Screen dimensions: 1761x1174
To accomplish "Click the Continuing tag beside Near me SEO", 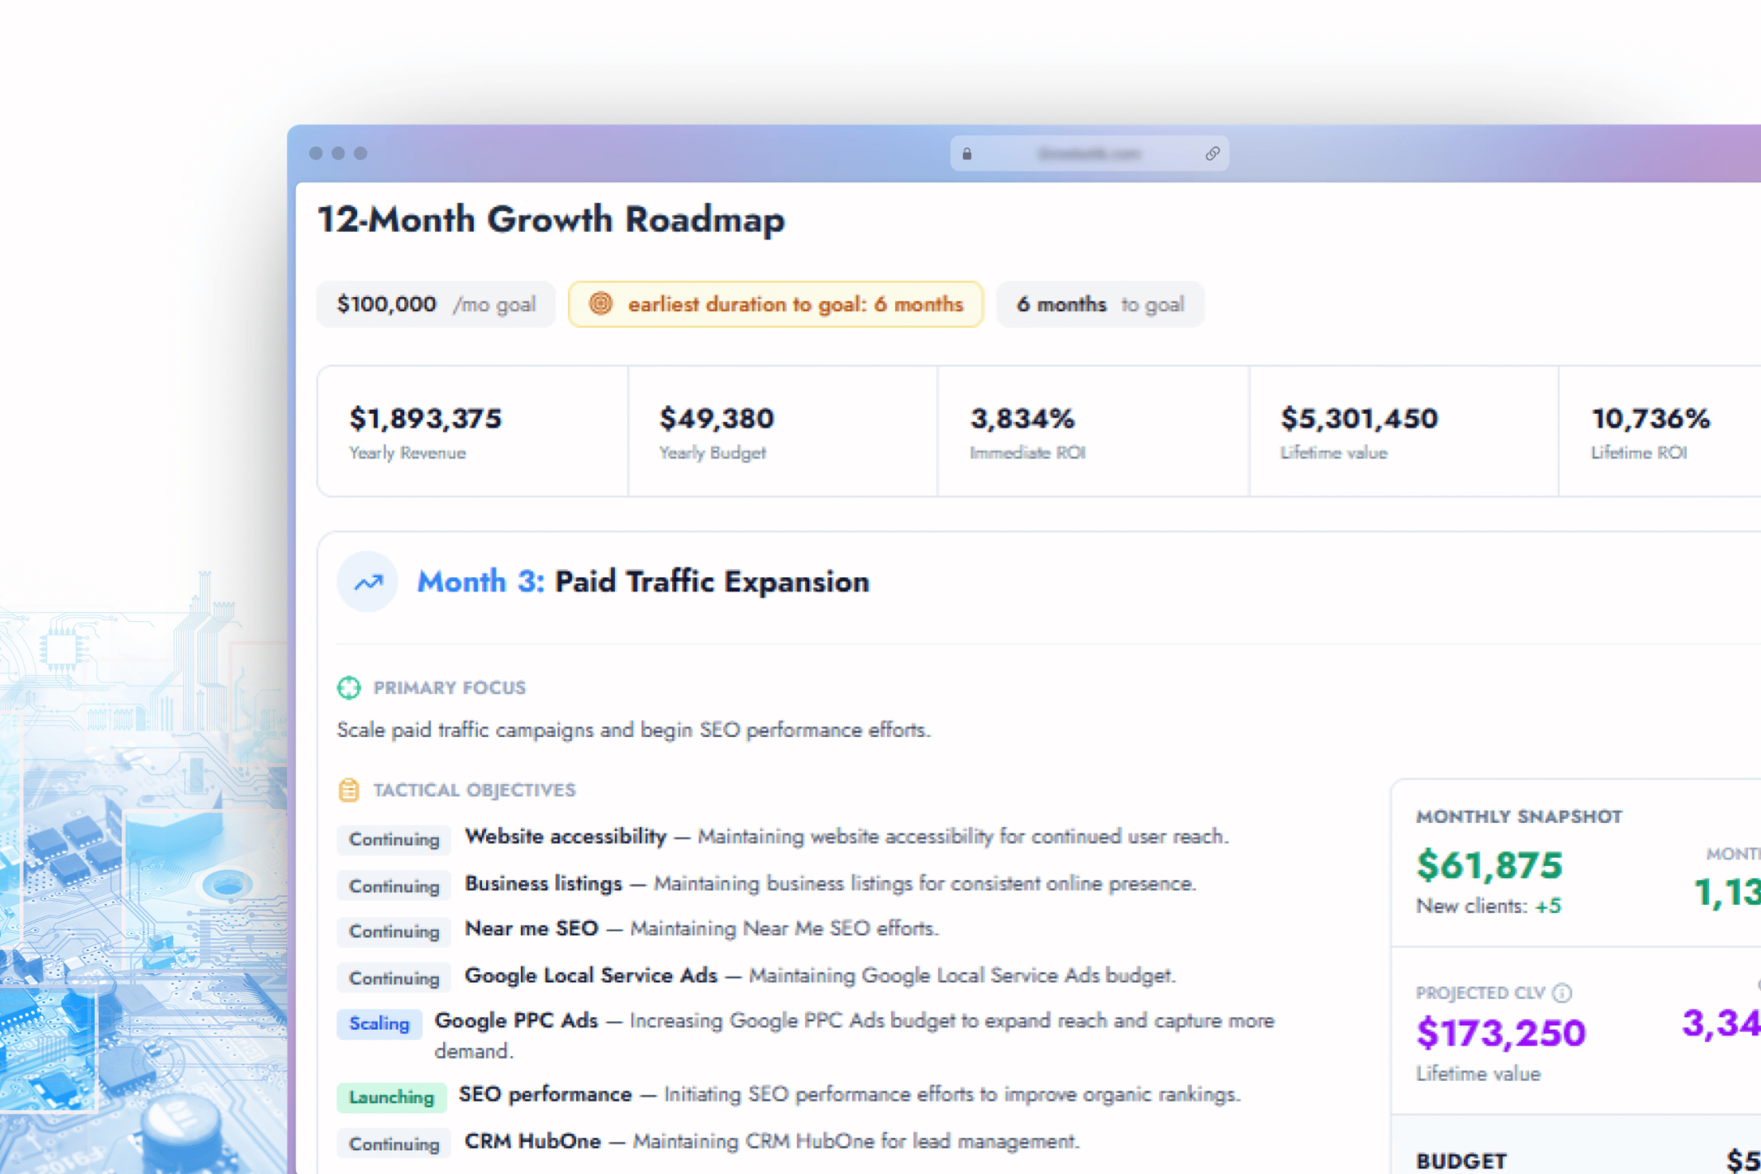I will [x=394, y=932].
